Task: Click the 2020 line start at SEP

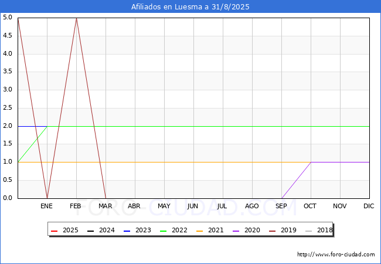Action: [281, 198]
